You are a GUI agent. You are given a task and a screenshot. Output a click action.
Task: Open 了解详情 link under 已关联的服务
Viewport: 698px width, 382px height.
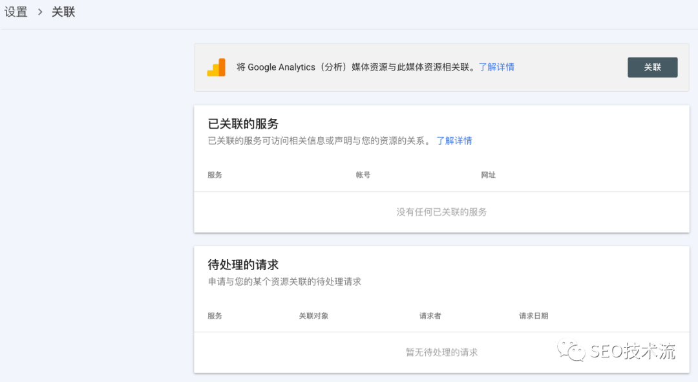click(x=454, y=140)
